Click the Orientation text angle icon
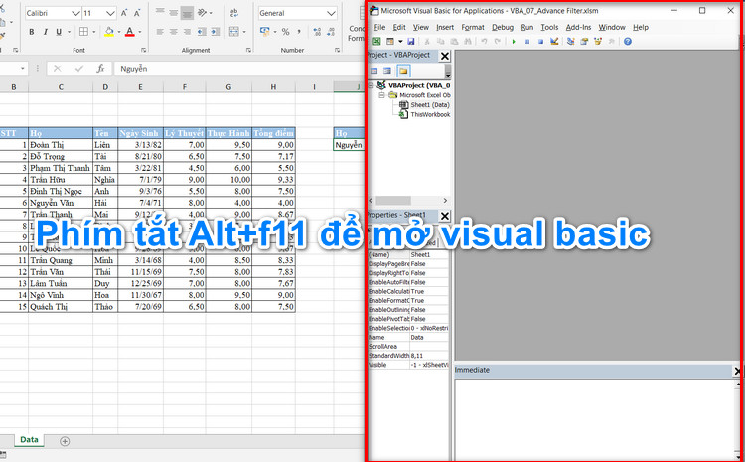This screenshot has height=462, width=745. (x=203, y=13)
